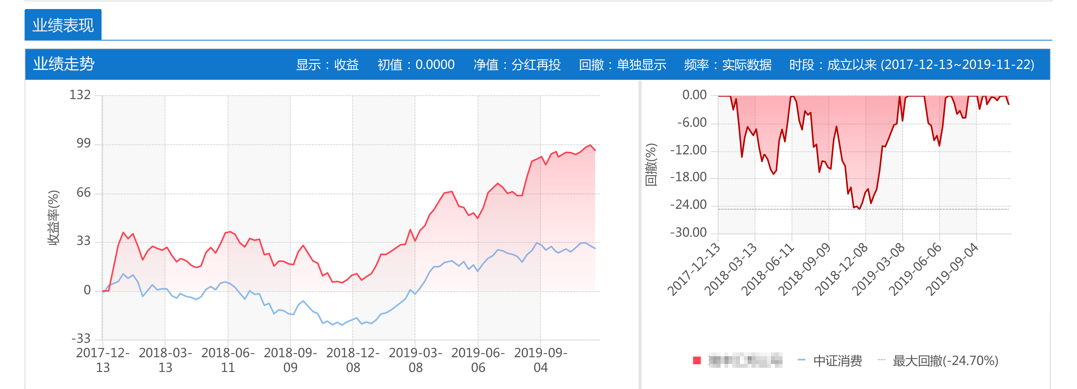1077x389 pixels.
Task: Click the 2018-12-08 date label on the return chart
Action: [353, 360]
